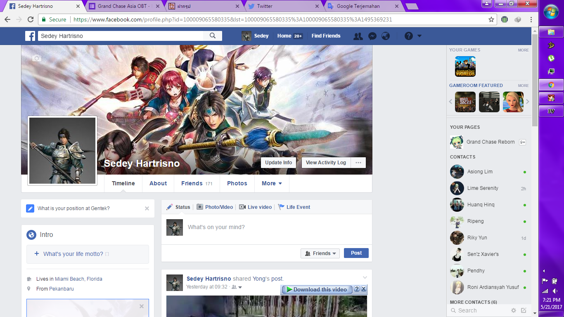This screenshot has width=564, height=317.
Task: Open the More dropdown on profile tabs
Action: pyautogui.click(x=272, y=183)
